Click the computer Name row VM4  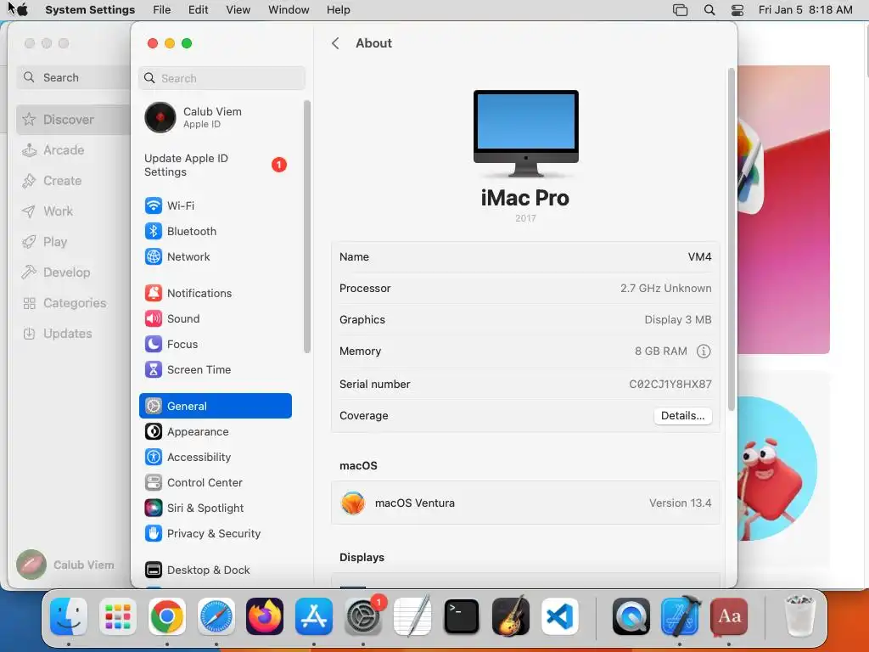tap(525, 257)
